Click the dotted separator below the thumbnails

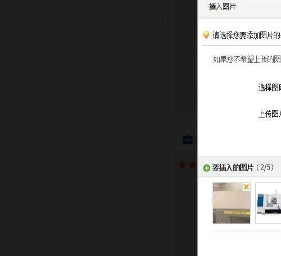pyautogui.click(x=246, y=231)
